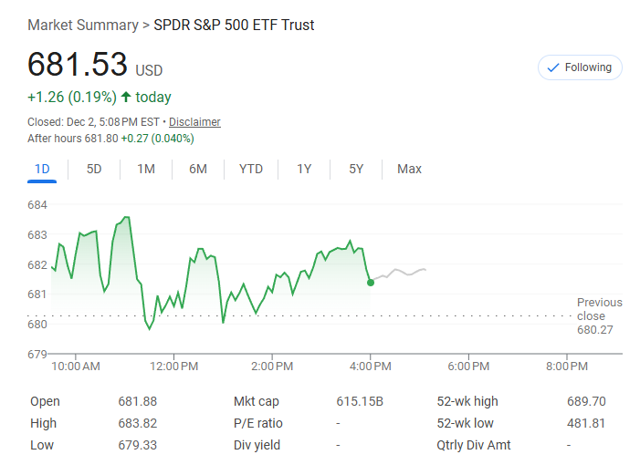Switch the chart to 6M view
Screen dimensions: 640x465
point(198,169)
